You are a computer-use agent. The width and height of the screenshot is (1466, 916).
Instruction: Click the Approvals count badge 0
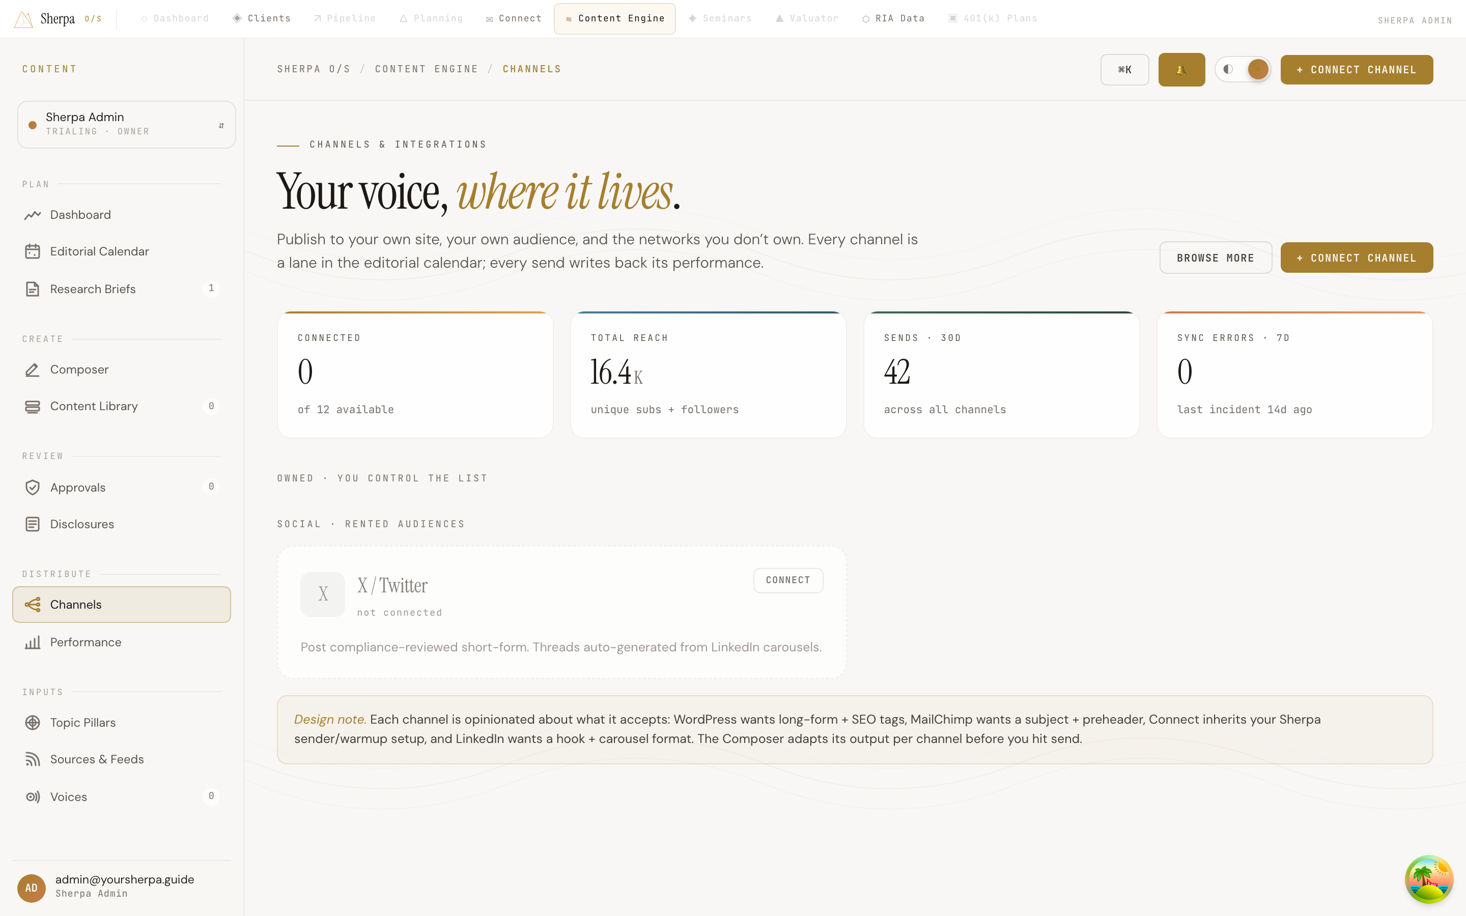211,486
